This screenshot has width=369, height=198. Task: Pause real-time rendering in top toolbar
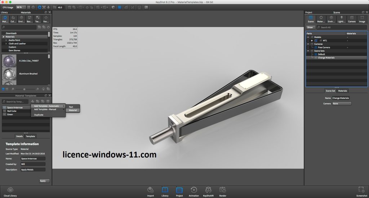coord(28,7)
